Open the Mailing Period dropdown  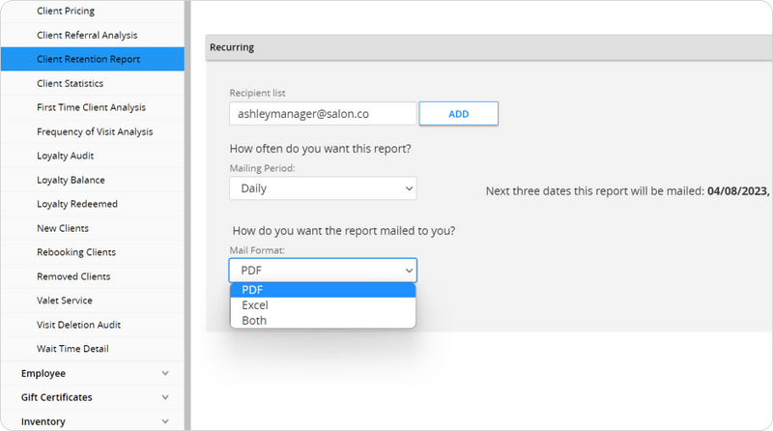click(x=323, y=188)
